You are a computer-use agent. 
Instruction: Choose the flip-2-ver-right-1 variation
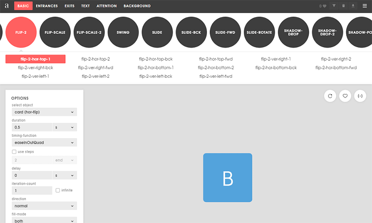click(276, 59)
